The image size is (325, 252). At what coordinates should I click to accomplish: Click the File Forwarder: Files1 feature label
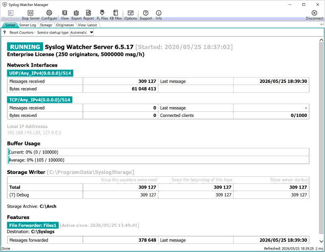33,225
